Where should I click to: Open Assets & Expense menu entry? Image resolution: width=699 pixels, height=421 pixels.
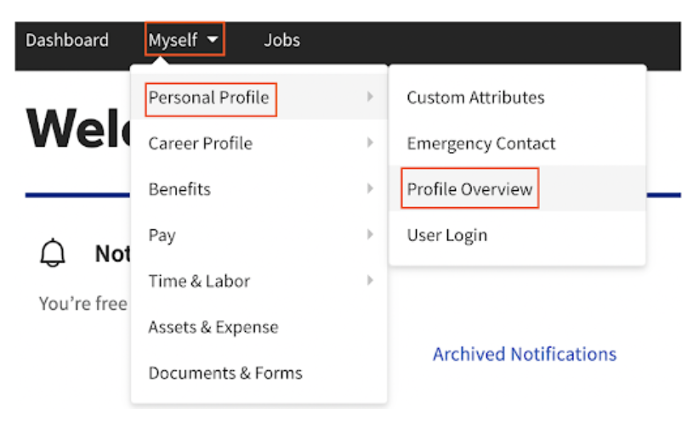pyautogui.click(x=213, y=327)
